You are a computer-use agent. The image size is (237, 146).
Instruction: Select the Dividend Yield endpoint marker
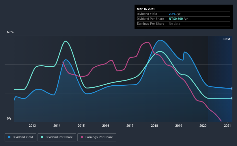click(232, 89)
